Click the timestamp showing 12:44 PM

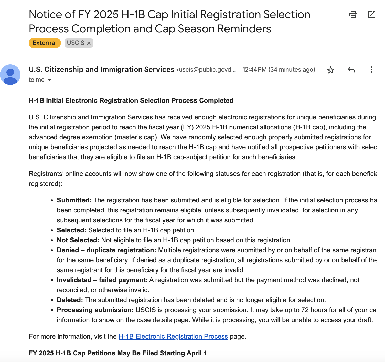coord(279,70)
